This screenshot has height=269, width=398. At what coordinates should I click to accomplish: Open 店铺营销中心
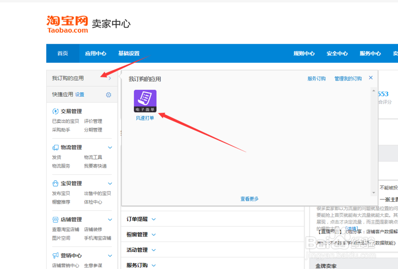pyautogui.click(x=66, y=265)
